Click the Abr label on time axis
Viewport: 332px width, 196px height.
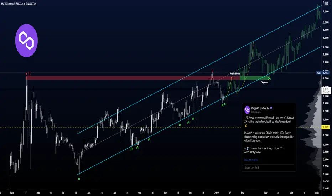click(x=291, y=193)
